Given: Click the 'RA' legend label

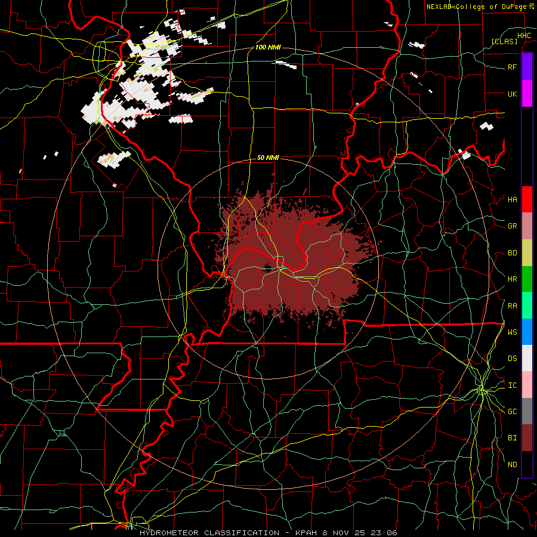Looking at the screenshot, I should (513, 306).
